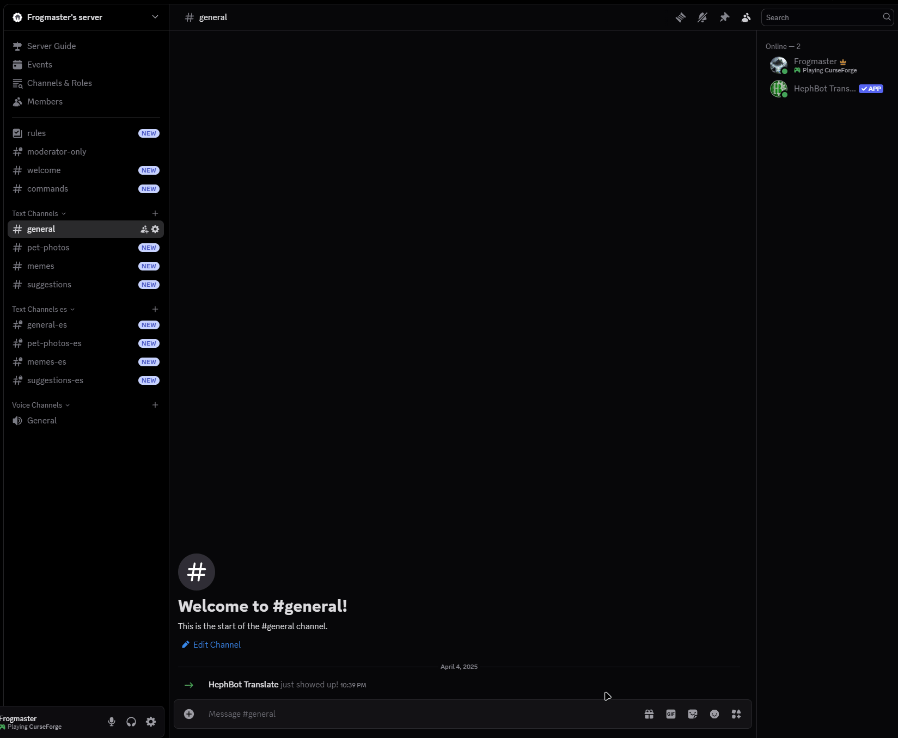The height and width of the screenshot is (738, 898).
Task: Open User Settings gear icon
Action: (151, 722)
